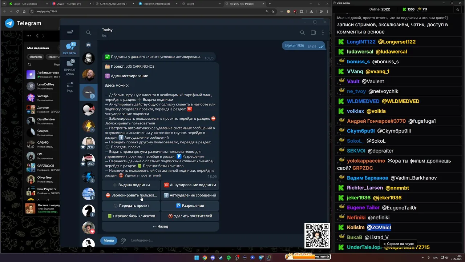465x262 pixels.
Task: Click 'Заблокировать пользов...' bot button
Action: coord(131,195)
